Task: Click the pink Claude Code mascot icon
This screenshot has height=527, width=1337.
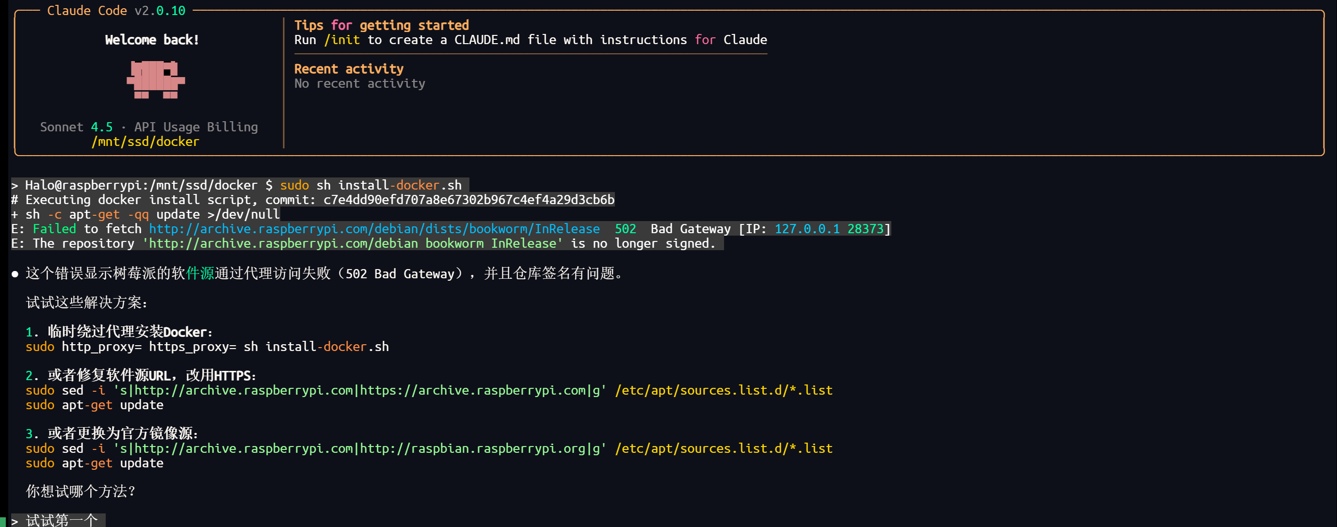Action: click(x=156, y=80)
